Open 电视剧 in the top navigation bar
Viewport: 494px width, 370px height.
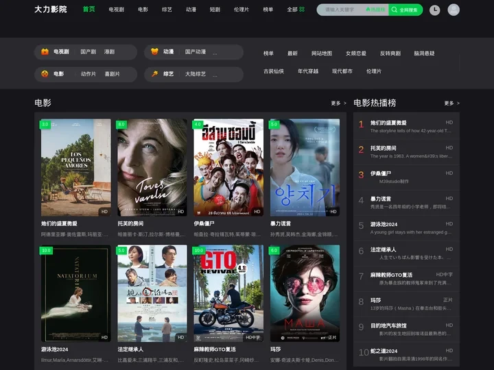116,10
